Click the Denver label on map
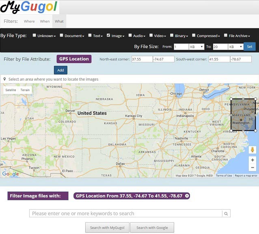Image resolution: width=259 pixels, height=234 pixels. (x=70, y=111)
